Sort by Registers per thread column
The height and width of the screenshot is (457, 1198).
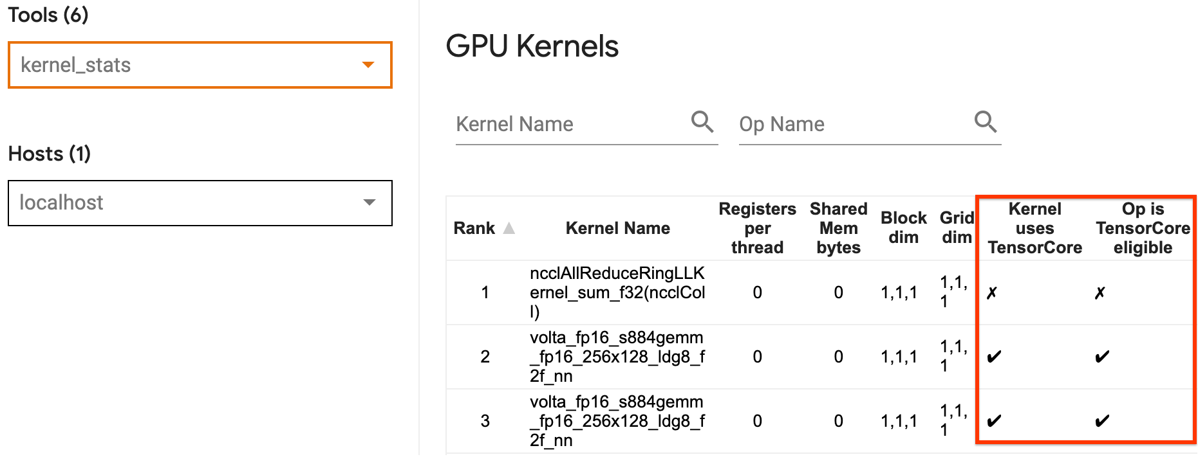757,228
